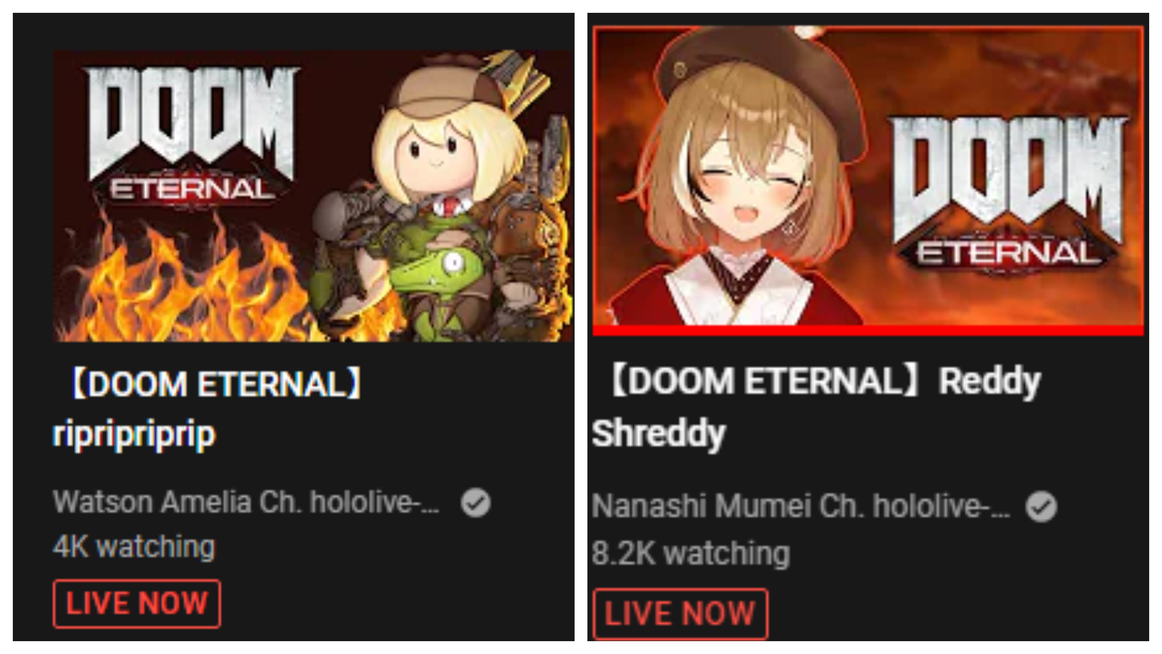Open Watson Amelia's DOOM Eternal stream thumbnail
The image size is (1162, 654).
pyautogui.click(x=313, y=196)
